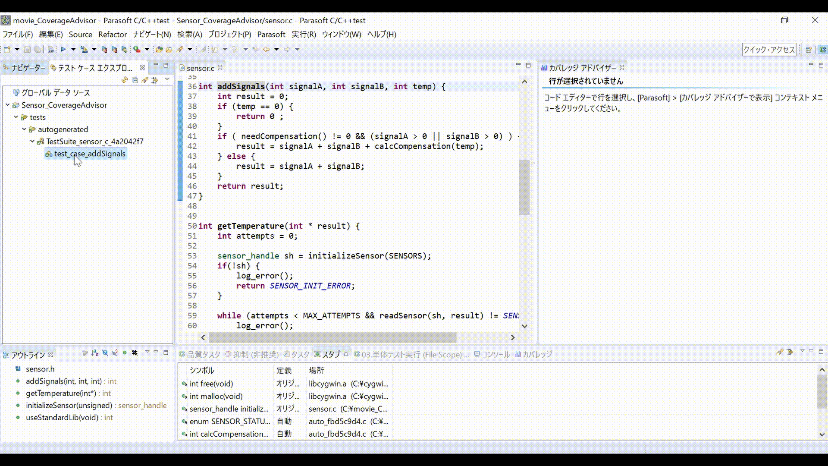Image resolution: width=828 pixels, height=466 pixels.
Task: Click the Open Type folder icon
Action: tap(159, 50)
